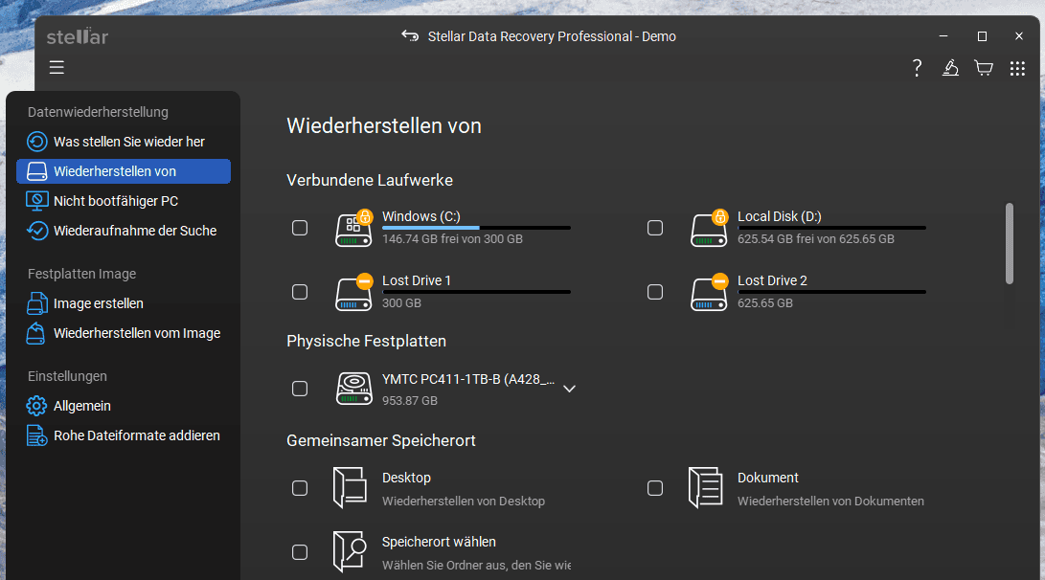1045x580 pixels.
Task: Click the Nicht bootfähiger PC monitor icon
Action: pyautogui.click(x=36, y=200)
